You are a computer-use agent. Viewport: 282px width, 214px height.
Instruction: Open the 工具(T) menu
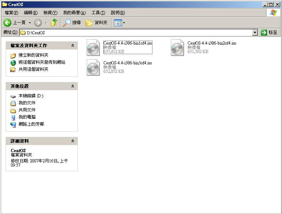point(98,13)
